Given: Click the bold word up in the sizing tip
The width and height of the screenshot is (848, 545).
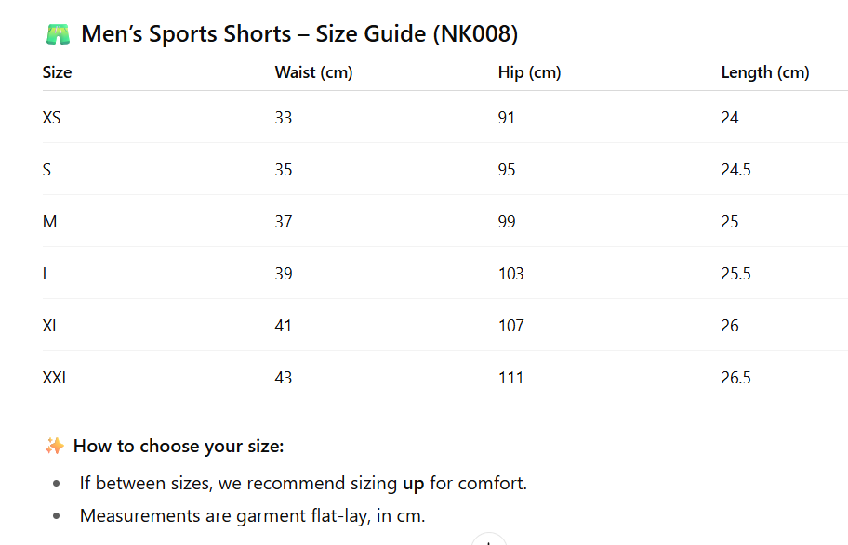Looking at the screenshot, I should [x=413, y=484].
